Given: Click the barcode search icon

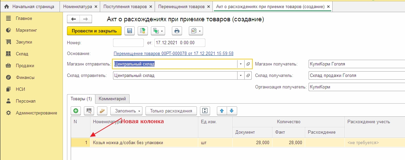Looking at the screenshot, I should (x=89, y=111).
